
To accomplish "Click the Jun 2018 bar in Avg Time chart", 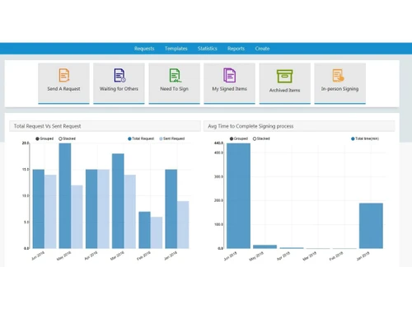I will tap(238, 196).
